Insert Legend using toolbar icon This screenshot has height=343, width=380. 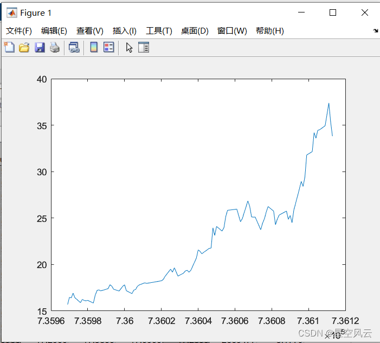click(108, 47)
